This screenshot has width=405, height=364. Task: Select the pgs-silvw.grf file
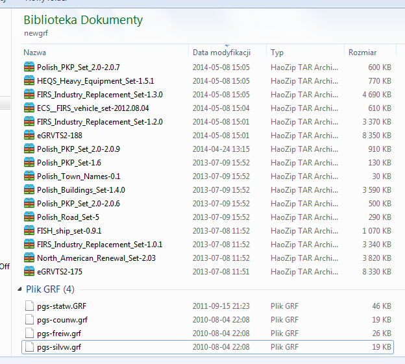point(59,347)
